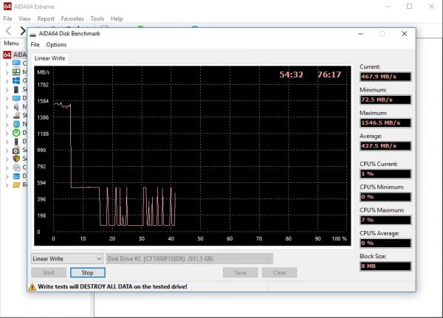Select the Database cylinder icon in the tree
This screenshot has width=443, height=318.
[x=16, y=176]
